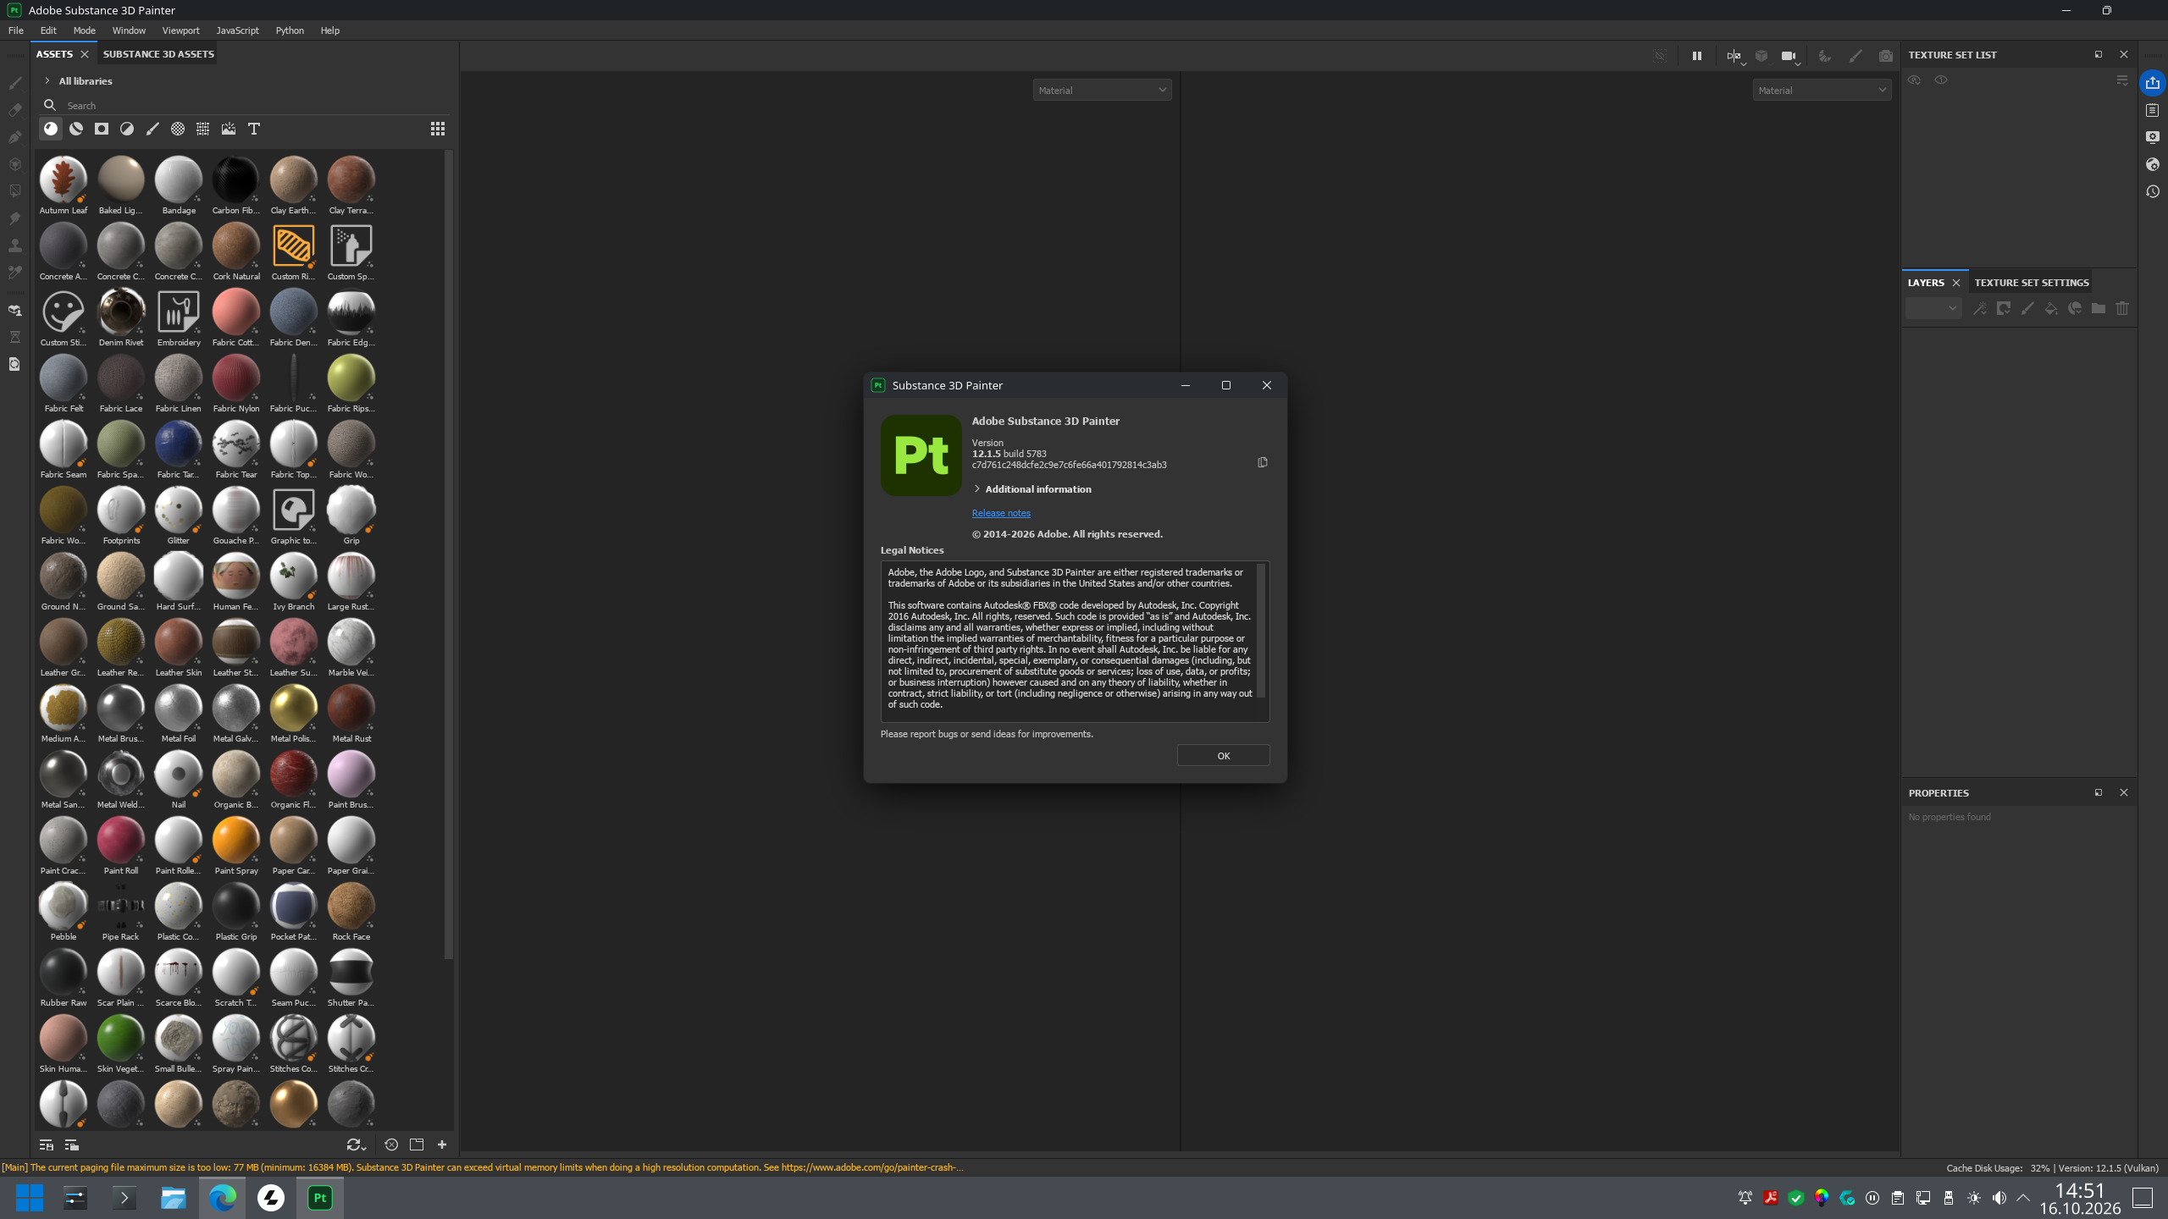
Task: Filter assets by Environment maps icon
Action: tap(229, 129)
